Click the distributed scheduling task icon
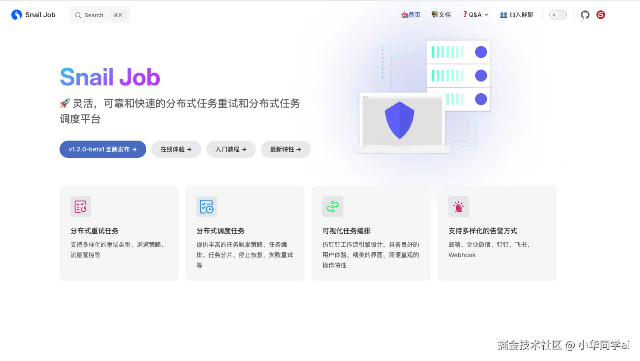 (207, 207)
